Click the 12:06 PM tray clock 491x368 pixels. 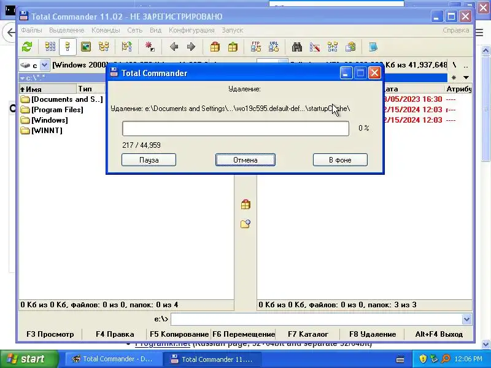(x=468, y=359)
